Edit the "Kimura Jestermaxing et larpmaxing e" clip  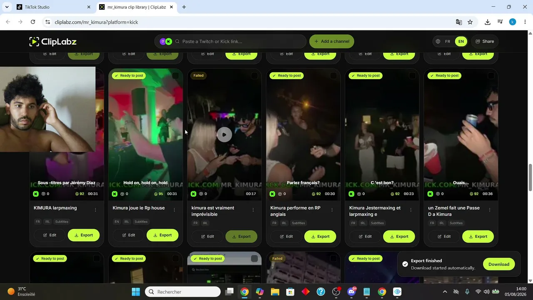pos(365,236)
